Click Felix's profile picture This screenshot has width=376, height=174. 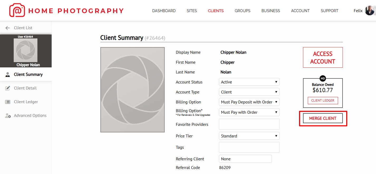(x=370, y=10)
